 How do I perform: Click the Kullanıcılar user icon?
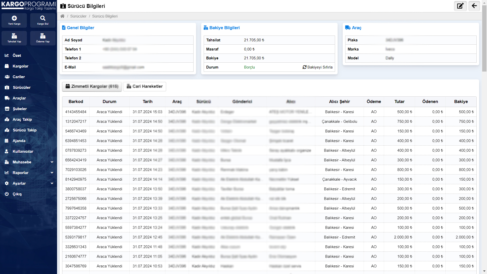click(7, 151)
